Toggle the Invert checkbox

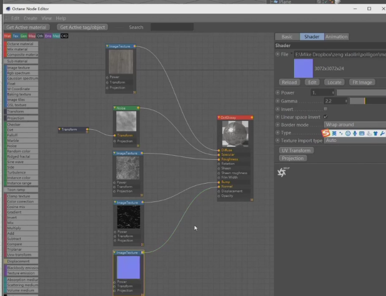coord(325,108)
